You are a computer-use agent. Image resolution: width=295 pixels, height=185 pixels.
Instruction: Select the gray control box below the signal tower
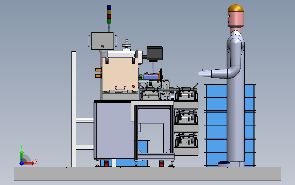(102, 41)
